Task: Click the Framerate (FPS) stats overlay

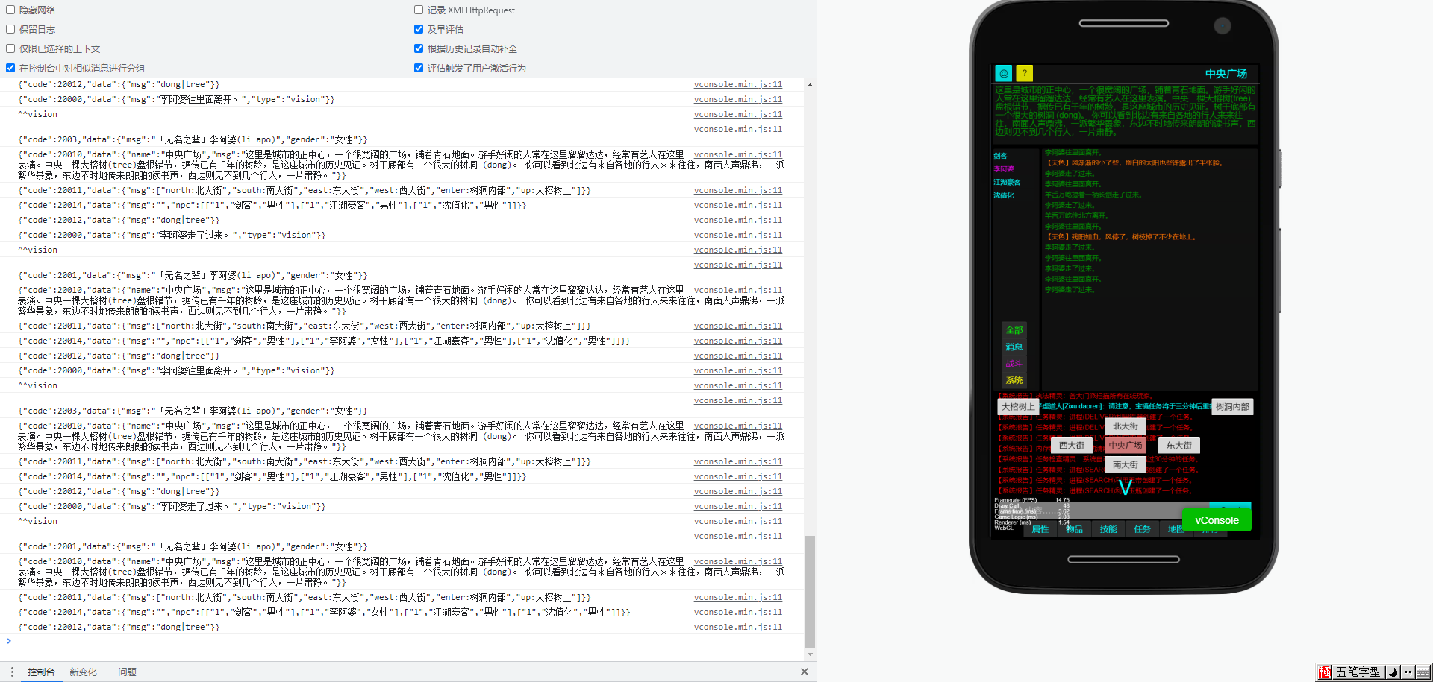Action: 1032,514
